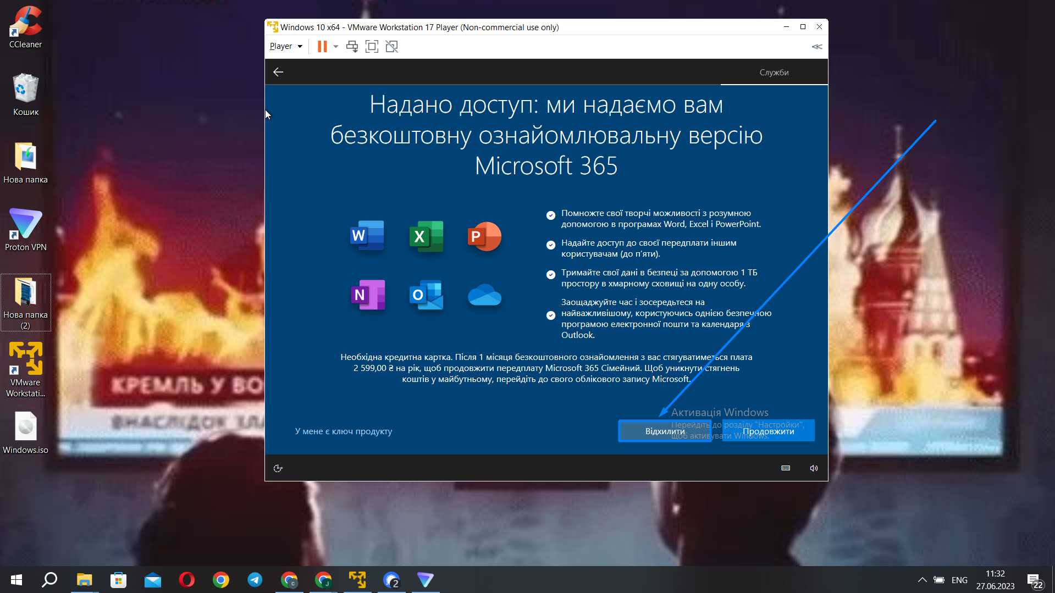Screen dimensions: 1055x593
Task: Open the clock showing 11:32
Action: (995, 580)
